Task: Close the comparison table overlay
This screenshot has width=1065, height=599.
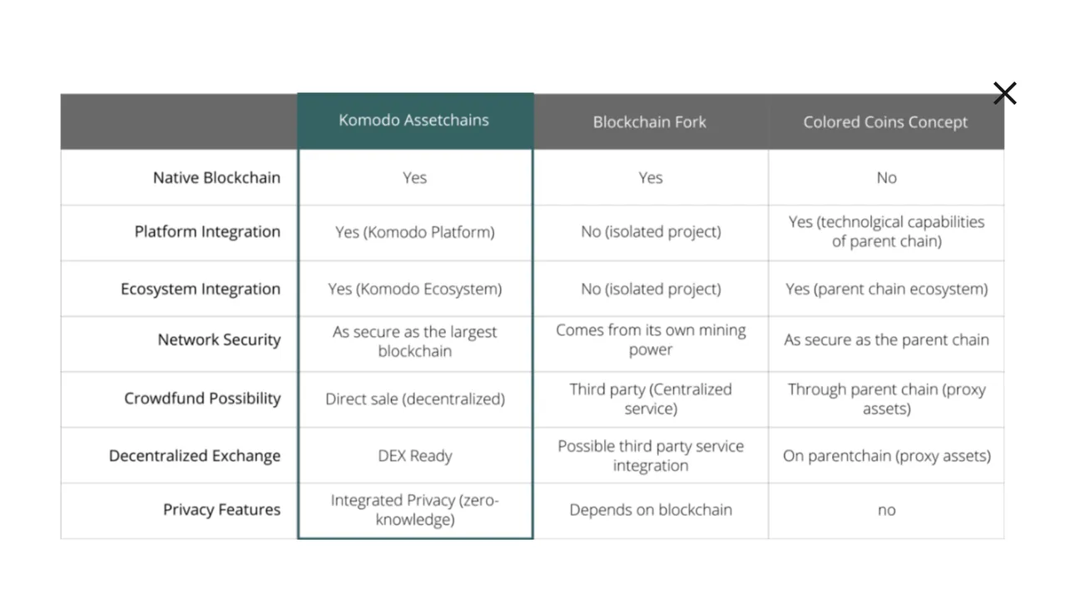Action: (1004, 93)
